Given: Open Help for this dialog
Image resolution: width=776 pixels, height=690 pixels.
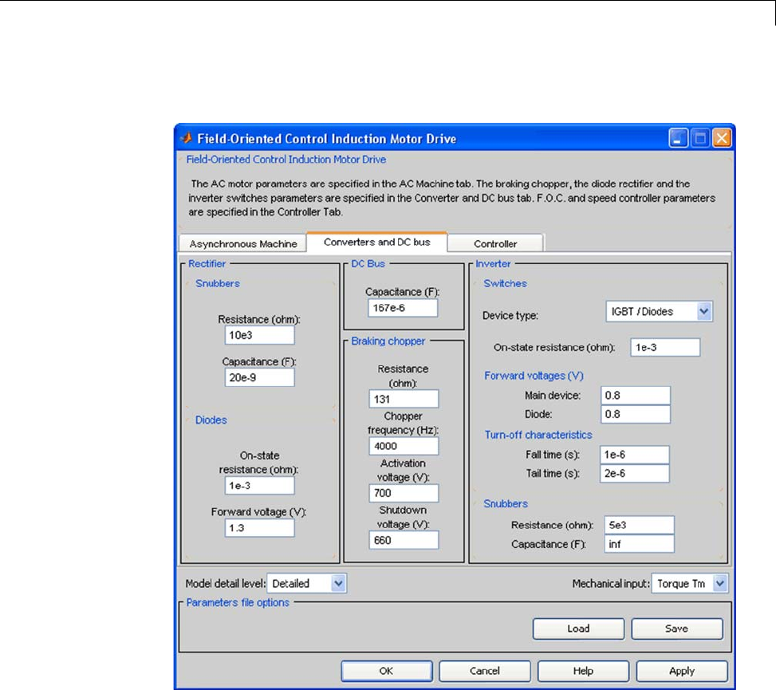Looking at the screenshot, I should (x=583, y=671).
